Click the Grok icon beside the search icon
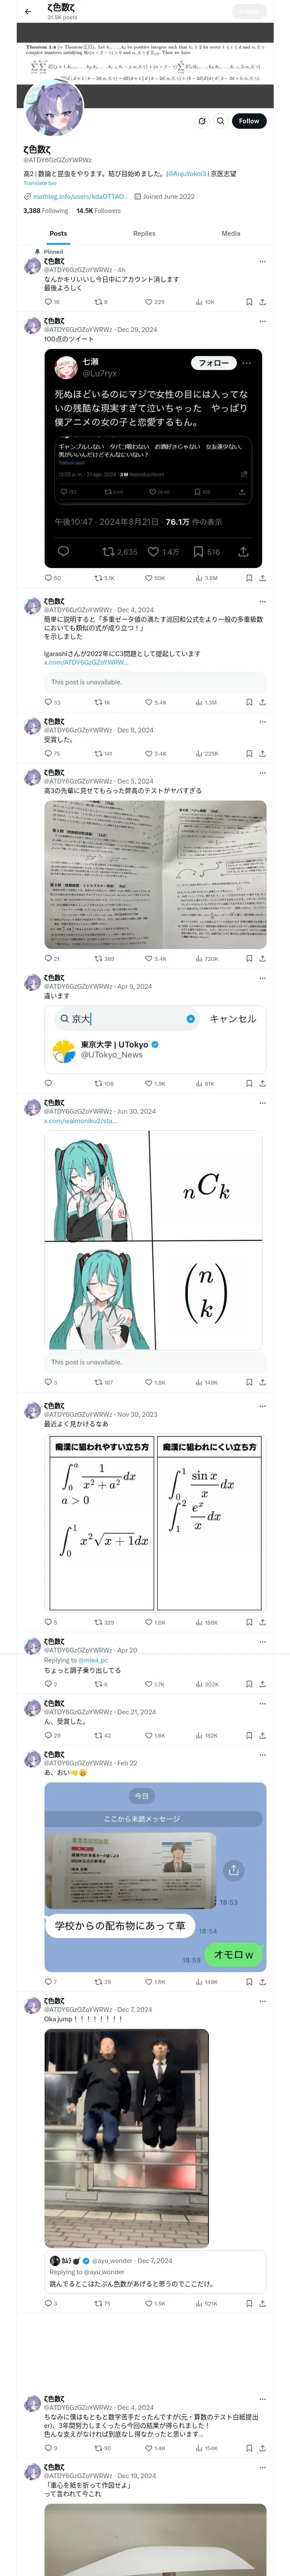The width and height of the screenshot is (290, 2576). (201, 121)
